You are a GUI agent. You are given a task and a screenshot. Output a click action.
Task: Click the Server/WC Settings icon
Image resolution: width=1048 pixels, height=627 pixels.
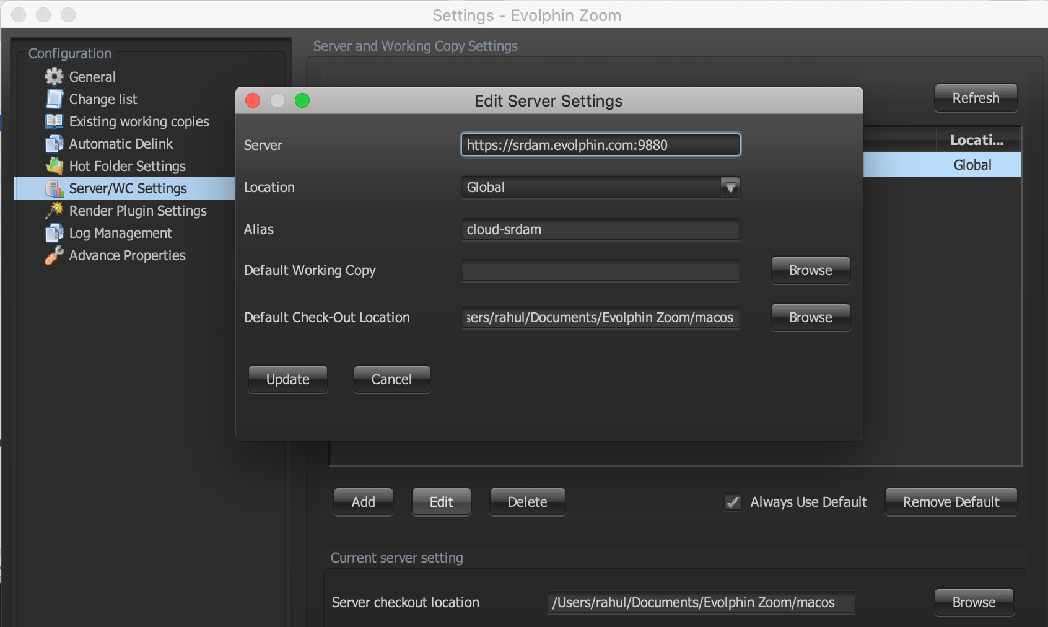click(x=54, y=188)
